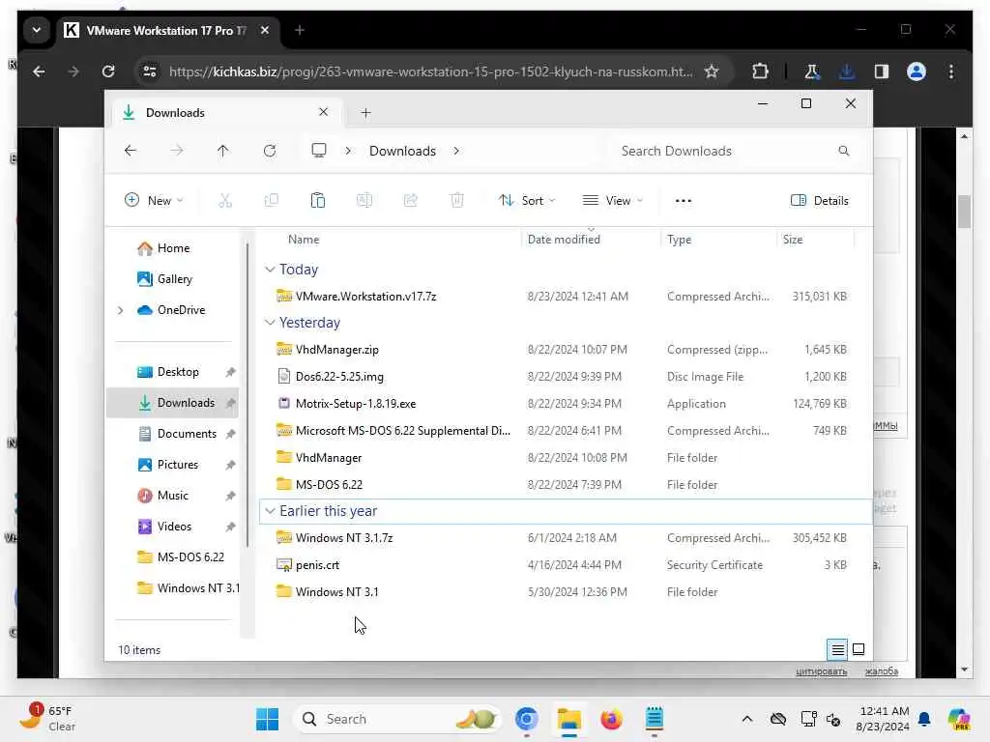The image size is (990, 742).
Task: Click the Delete trash icon
Action: 457,201
